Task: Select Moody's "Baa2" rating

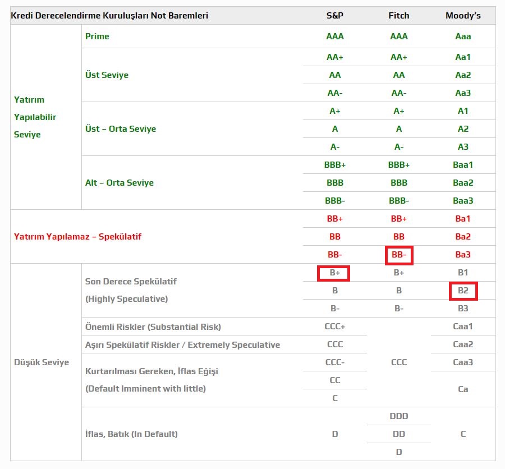Action: [463, 183]
